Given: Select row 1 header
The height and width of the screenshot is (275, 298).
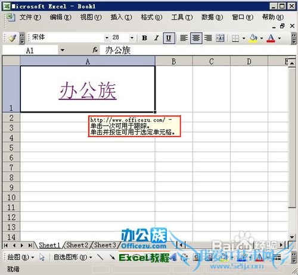Looking at the screenshot, I should pyautogui.click(x=11, y=89).
